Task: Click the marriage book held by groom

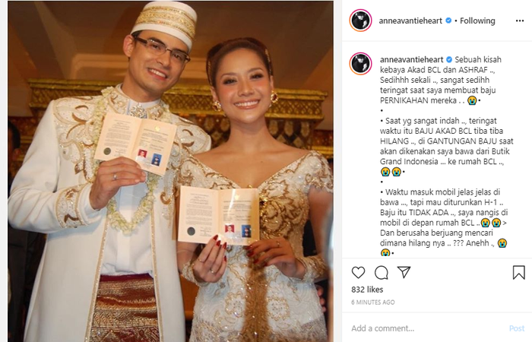Action: tap(135, 143)
